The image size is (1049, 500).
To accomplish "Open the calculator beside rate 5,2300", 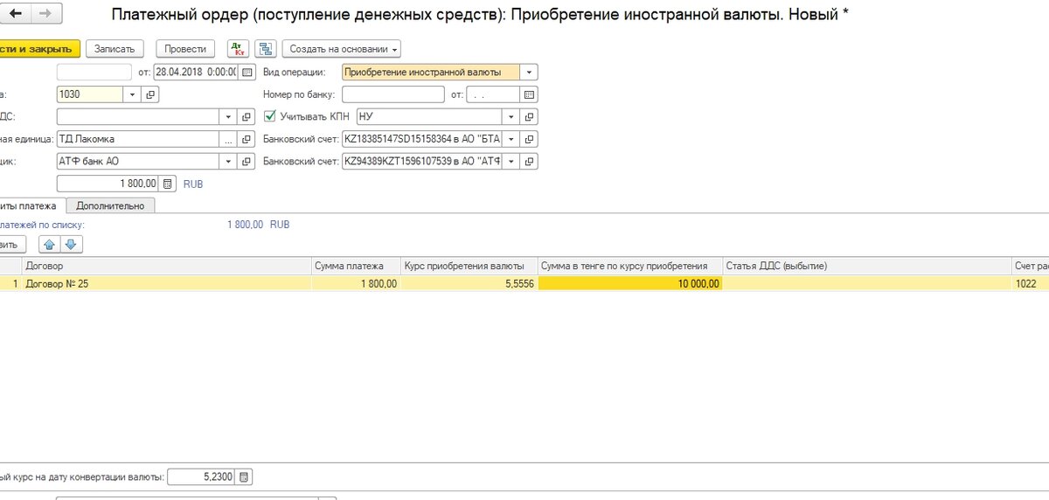I will click(x=245, y=477).
